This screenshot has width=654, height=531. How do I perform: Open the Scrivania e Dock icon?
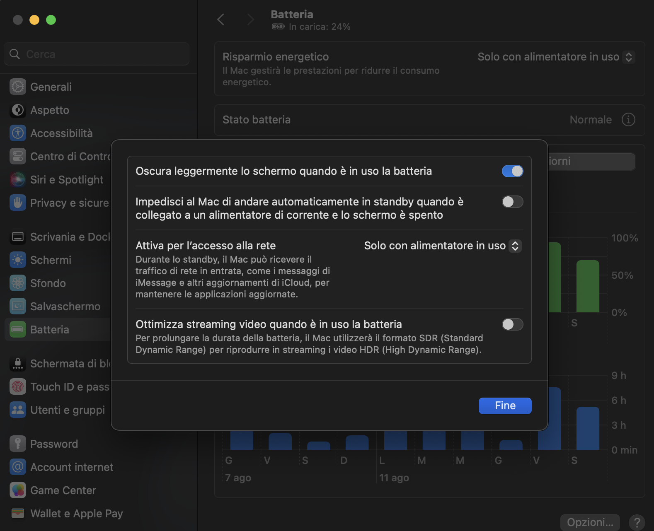17,237
